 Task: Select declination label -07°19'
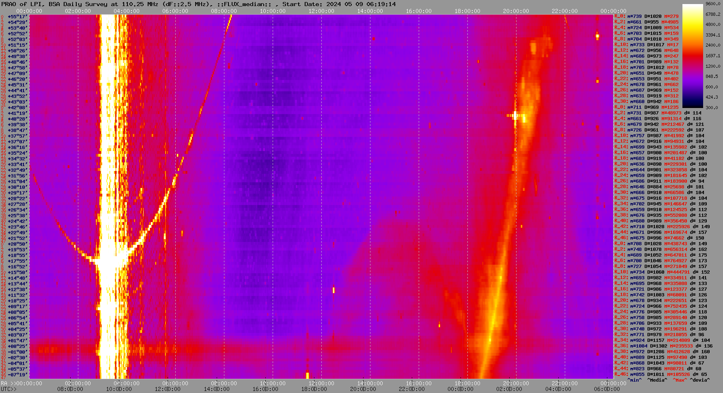[x=17, y=375]
